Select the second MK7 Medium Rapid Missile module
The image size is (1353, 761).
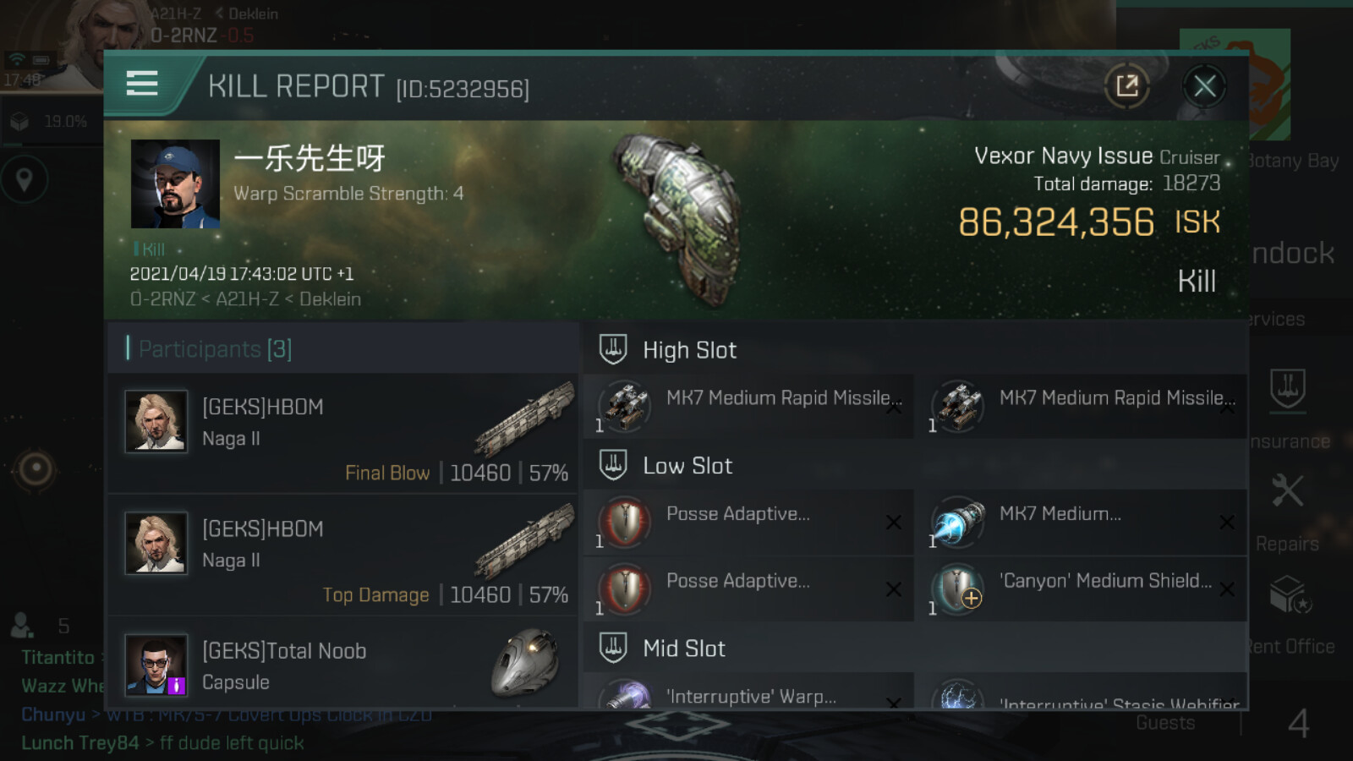coord(1082,407)
